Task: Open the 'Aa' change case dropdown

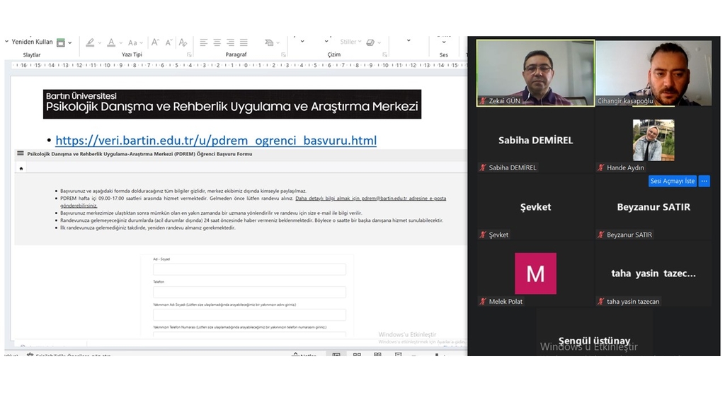Action: pyautogui.click(x=135, y=42)
